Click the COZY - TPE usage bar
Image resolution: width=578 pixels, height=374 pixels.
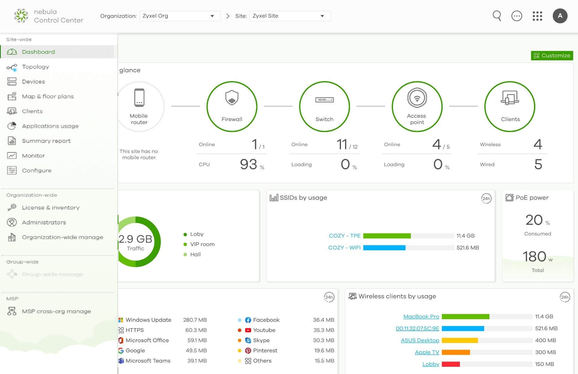click(x=387, y=236)
